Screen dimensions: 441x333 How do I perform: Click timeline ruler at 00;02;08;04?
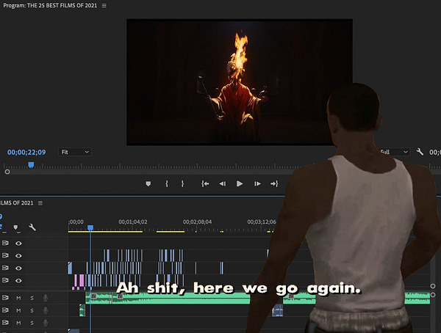tap(197, 222)
